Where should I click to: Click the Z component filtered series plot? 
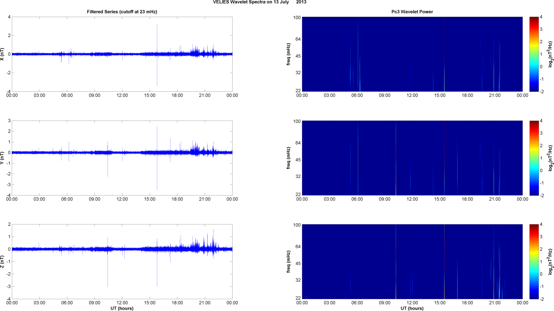coord(122,262)
